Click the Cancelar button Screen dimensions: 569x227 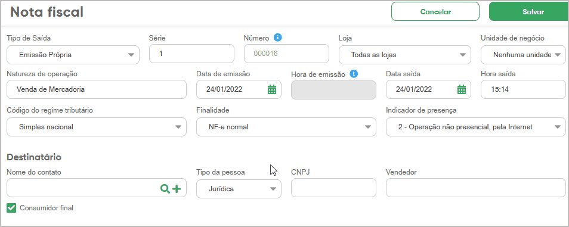[435, 11]
